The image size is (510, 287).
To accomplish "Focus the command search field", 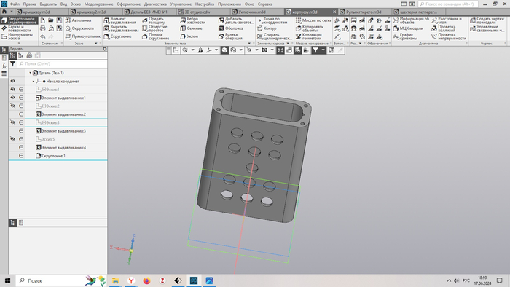I will click(448, 4).
